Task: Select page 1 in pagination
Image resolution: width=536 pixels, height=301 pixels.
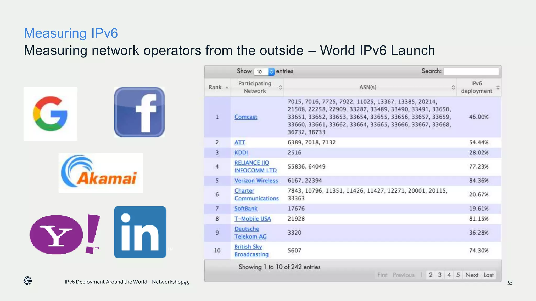Action: coord(421,275)
